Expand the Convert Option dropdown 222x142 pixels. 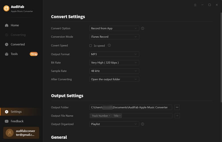pyautogui.click(x=114, y=28)
